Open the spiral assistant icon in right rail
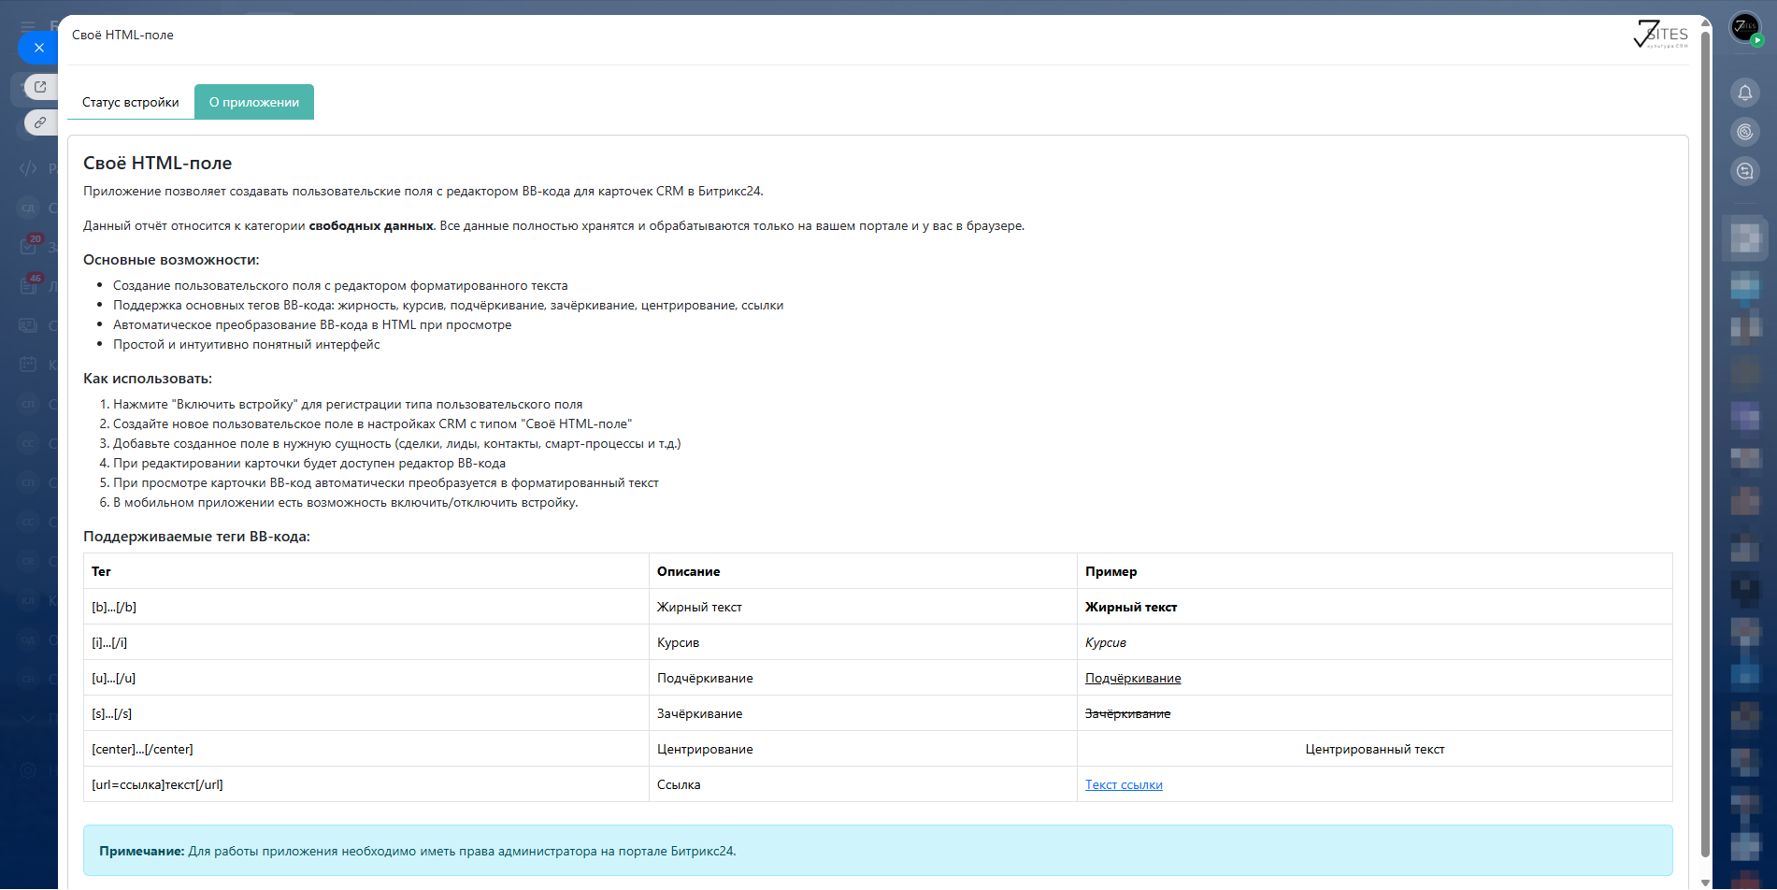This screenshot has width=1777, height=890. 1745,132
